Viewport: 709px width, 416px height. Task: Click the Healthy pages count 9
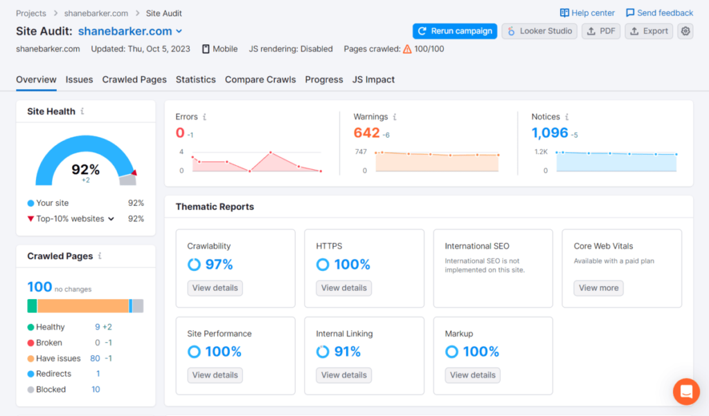97,327
